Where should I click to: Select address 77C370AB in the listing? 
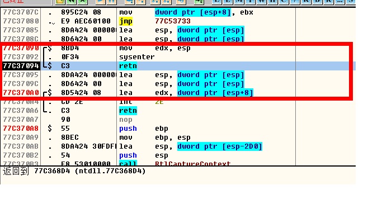(21, 146)
